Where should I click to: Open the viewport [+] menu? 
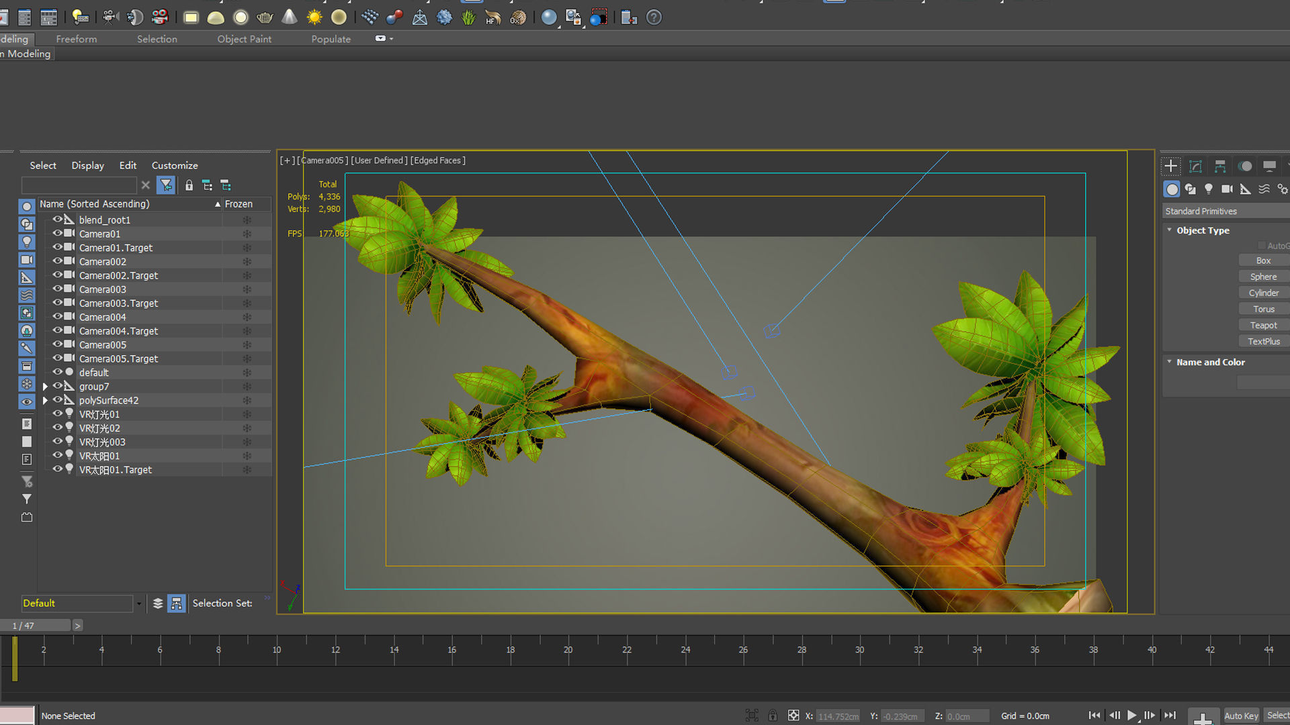pos(287,160)
